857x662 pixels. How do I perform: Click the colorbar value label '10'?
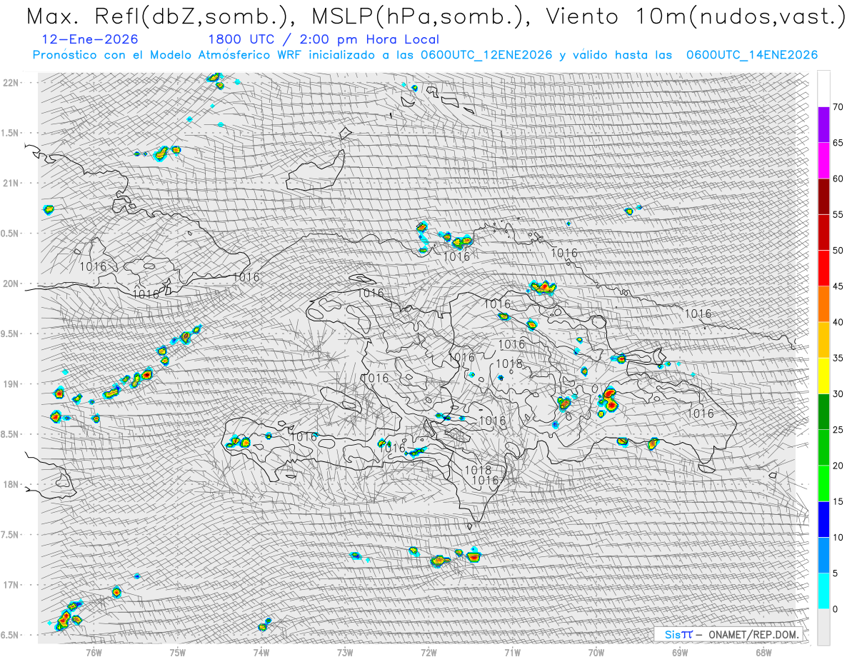838,537
